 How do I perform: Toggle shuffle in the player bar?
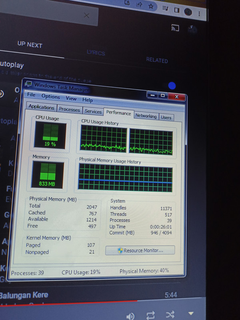(x=170, y=314)
